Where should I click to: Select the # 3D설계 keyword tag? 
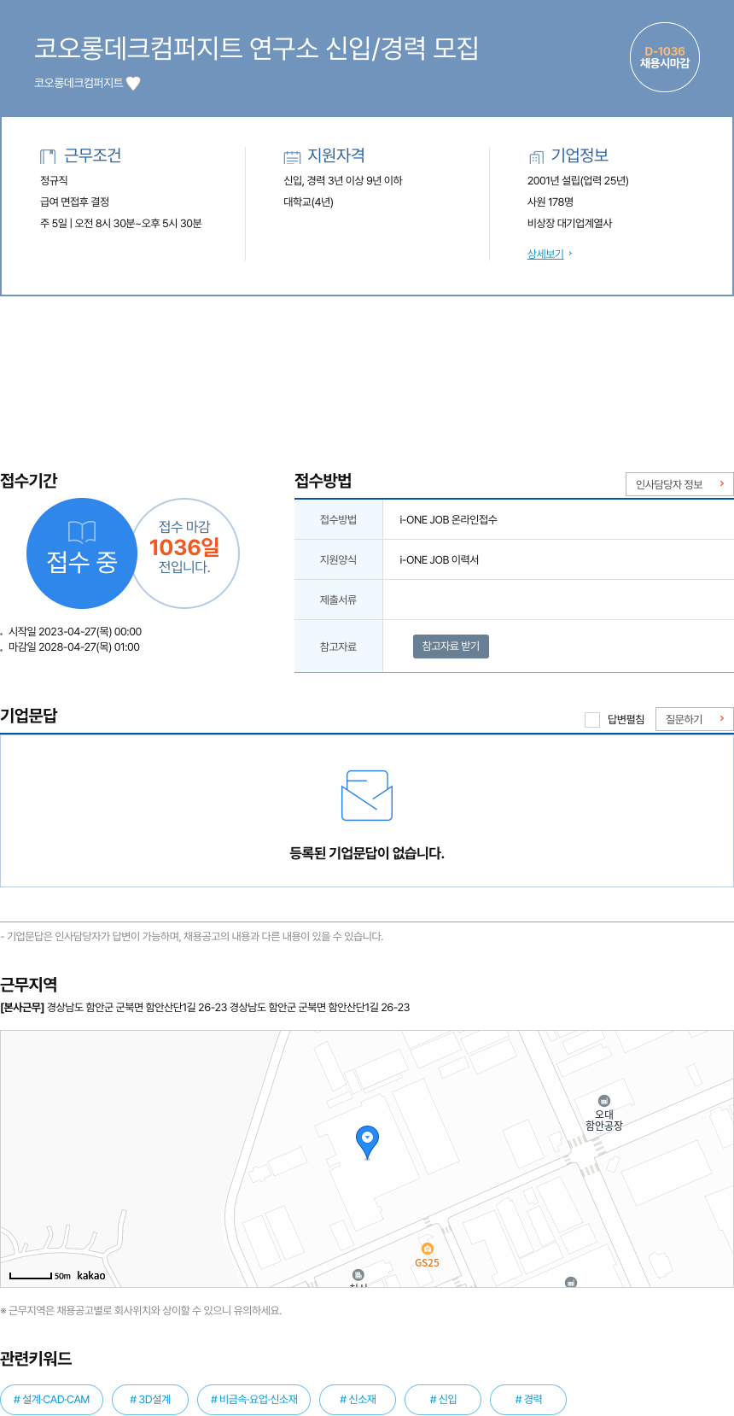click(150, 1399)
